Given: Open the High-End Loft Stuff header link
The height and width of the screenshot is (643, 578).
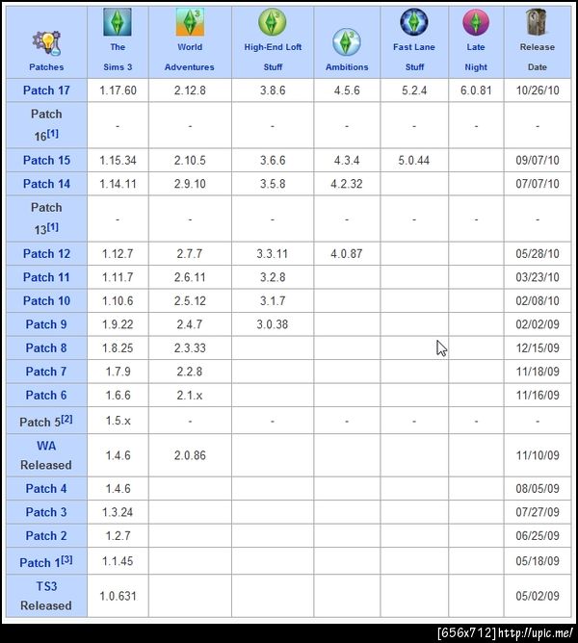Looking at the screenshot, I should coord(273,57).
